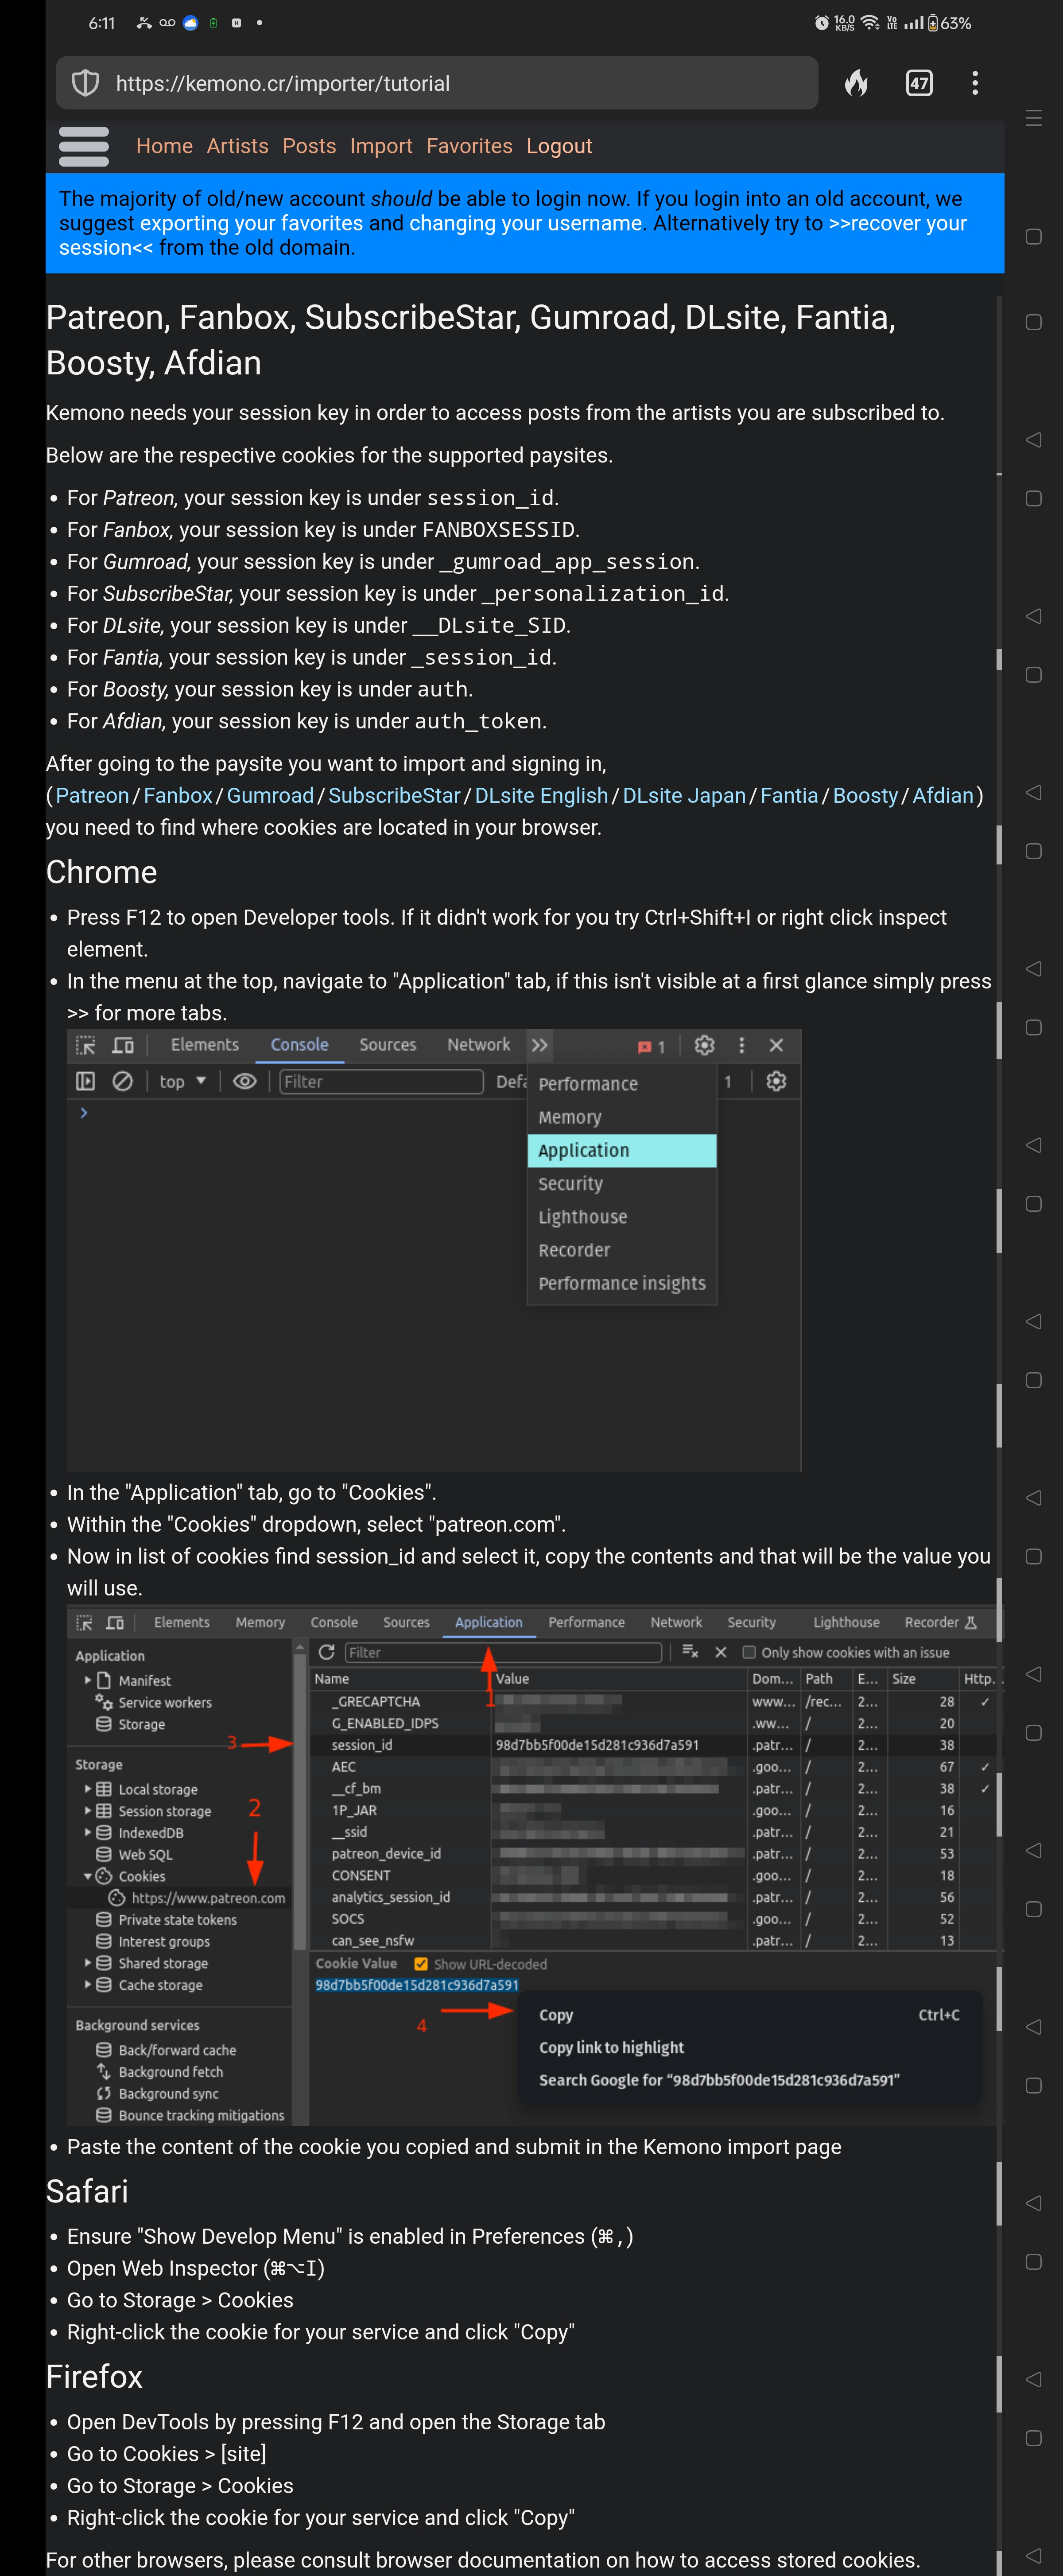Tap the tracking protection shield icon

pos(86,83)
